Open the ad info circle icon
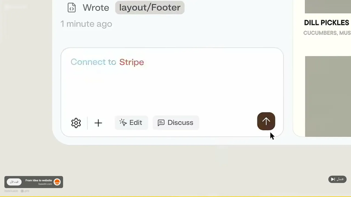Viewport: 351px width, 197px height. 22,191
